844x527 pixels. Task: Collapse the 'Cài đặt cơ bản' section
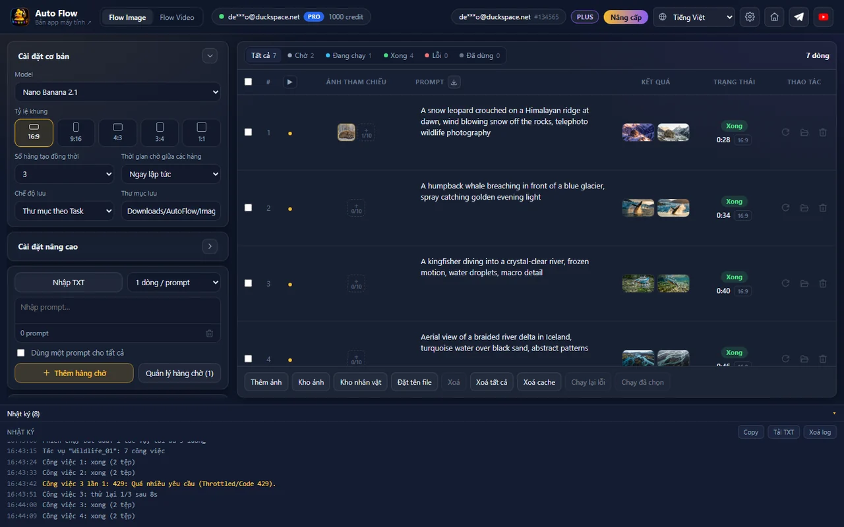click(210, 56)
